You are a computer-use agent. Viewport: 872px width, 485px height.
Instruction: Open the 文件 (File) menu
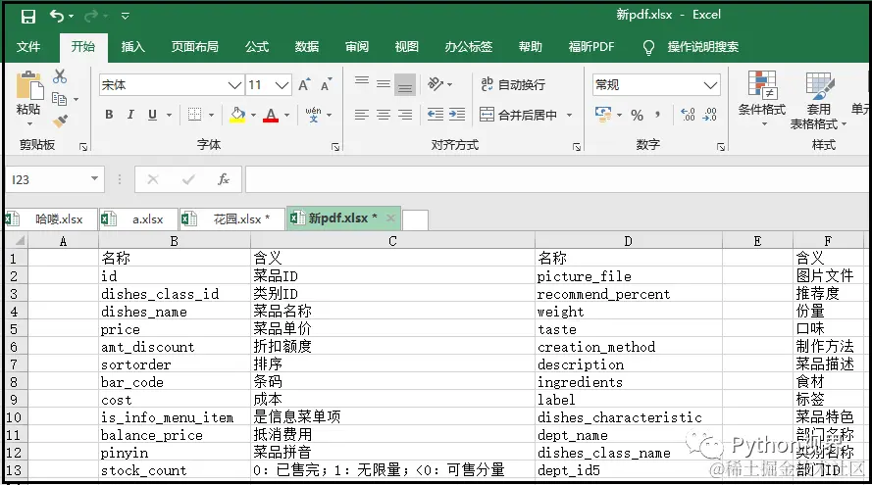pyautogui.click(x=28, y=47)
